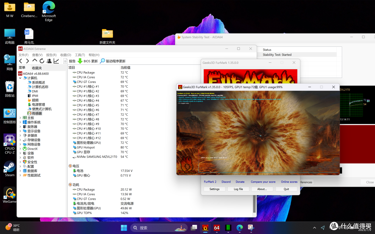This screenshot has width=375, height=234.
Task: Open Microsoft Edge desktop shortcut
Action: (x=49, y=11)
